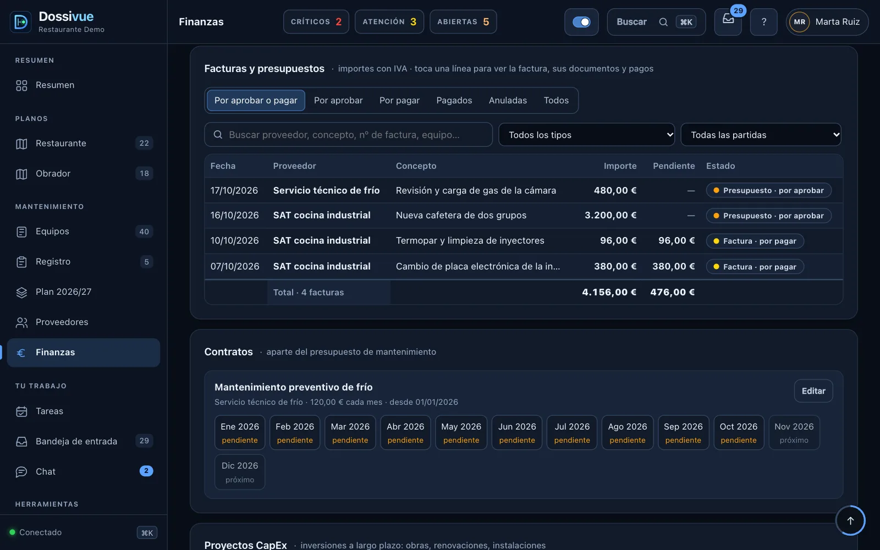
Task: Switch to the Anuladas tab
Action: 508,101
